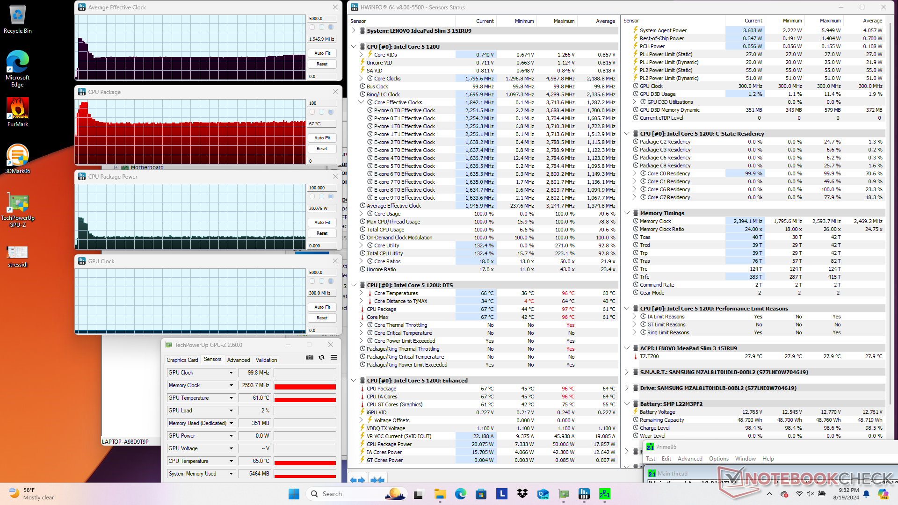898x505 pixels.
Task: Open the Wi-Fi network tray icon
Action: pyautogui.click(x=799, y=494)
